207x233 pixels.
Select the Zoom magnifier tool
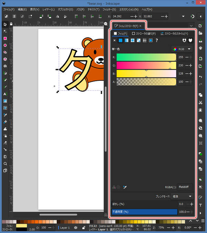tap(5, 164)
